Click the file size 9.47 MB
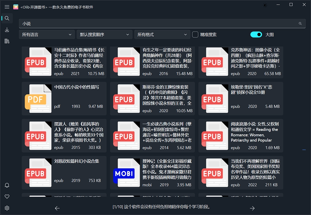This screenshot has height=215, width=311. [x=95, y=106]
